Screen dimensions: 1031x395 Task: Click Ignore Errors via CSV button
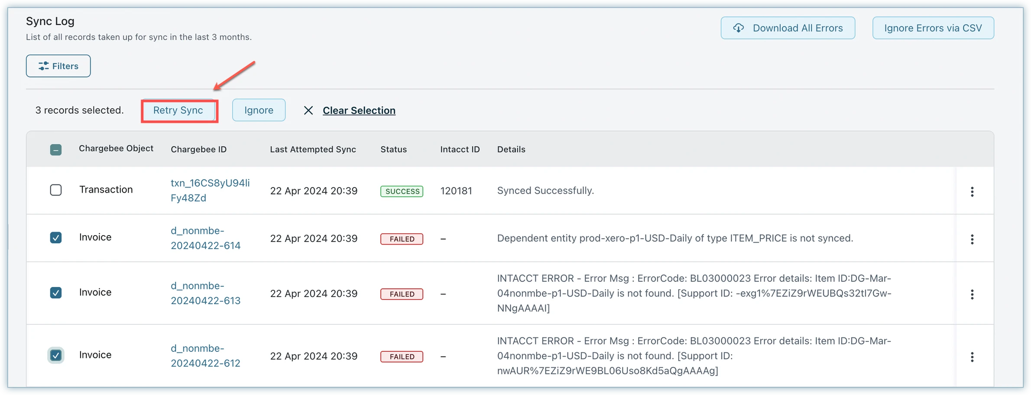coord(933,28)
